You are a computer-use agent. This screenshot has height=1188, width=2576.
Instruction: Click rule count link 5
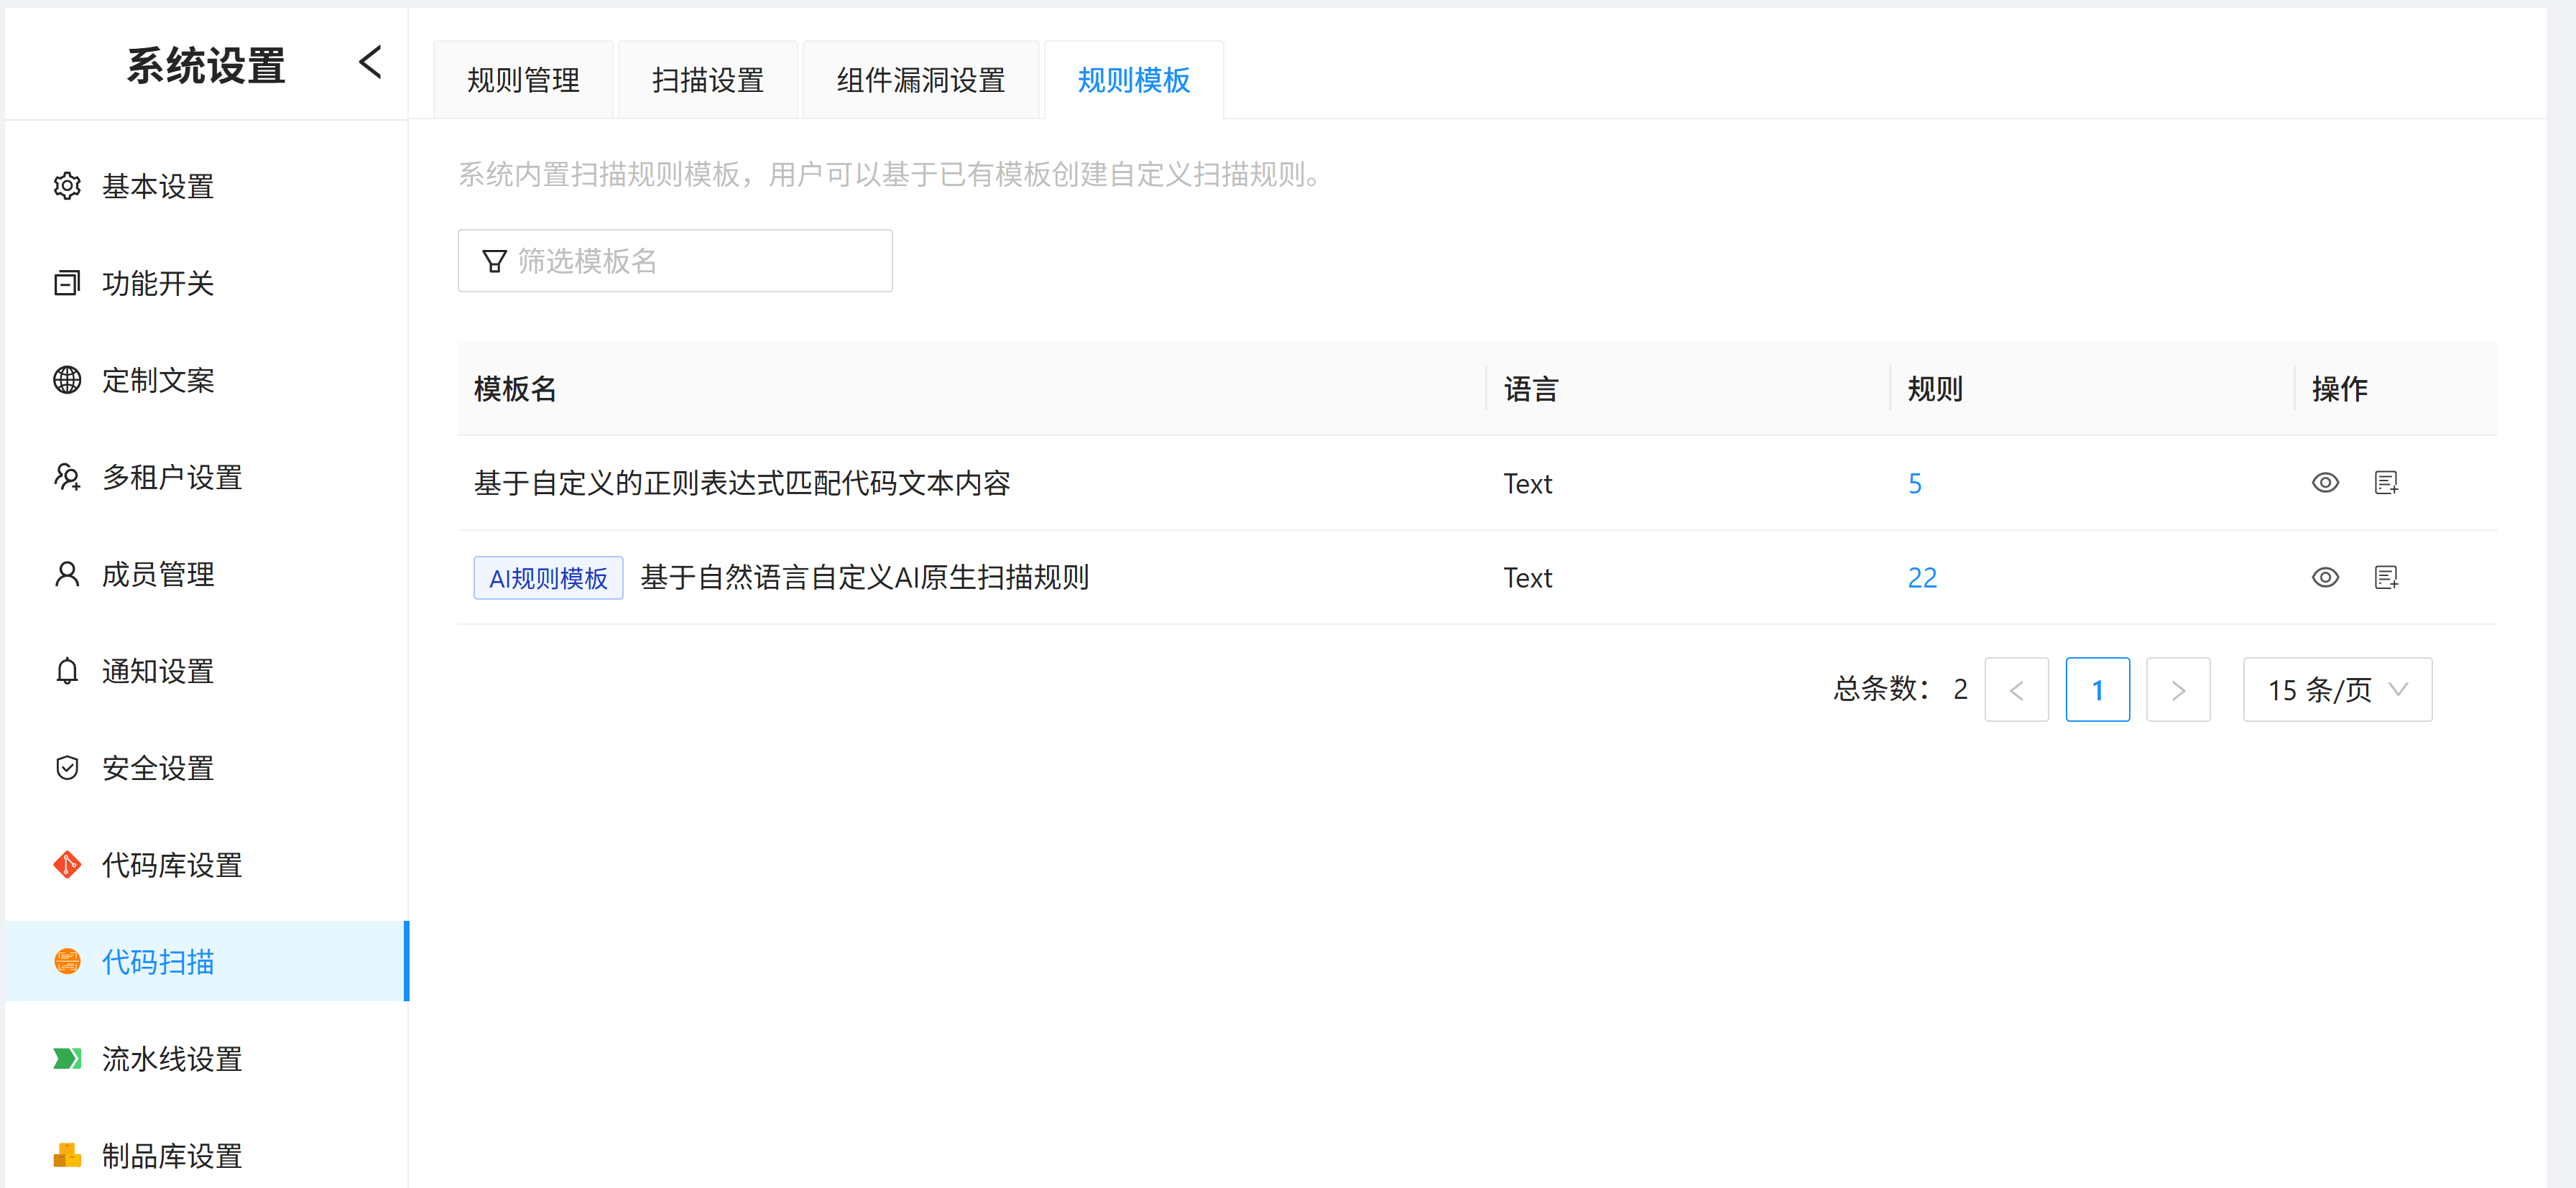[1914, 484]
